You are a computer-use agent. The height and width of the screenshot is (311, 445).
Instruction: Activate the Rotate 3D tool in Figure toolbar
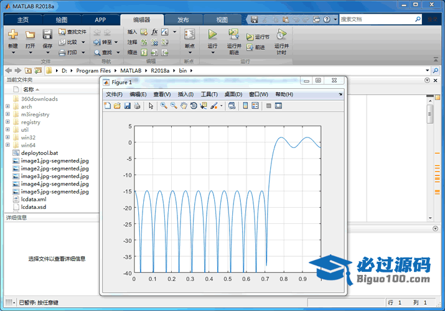pos(194,106)
